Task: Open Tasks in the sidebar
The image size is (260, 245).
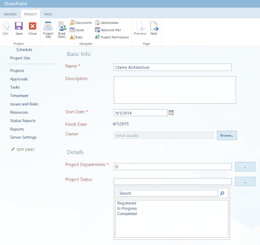Action: point(15,87)
